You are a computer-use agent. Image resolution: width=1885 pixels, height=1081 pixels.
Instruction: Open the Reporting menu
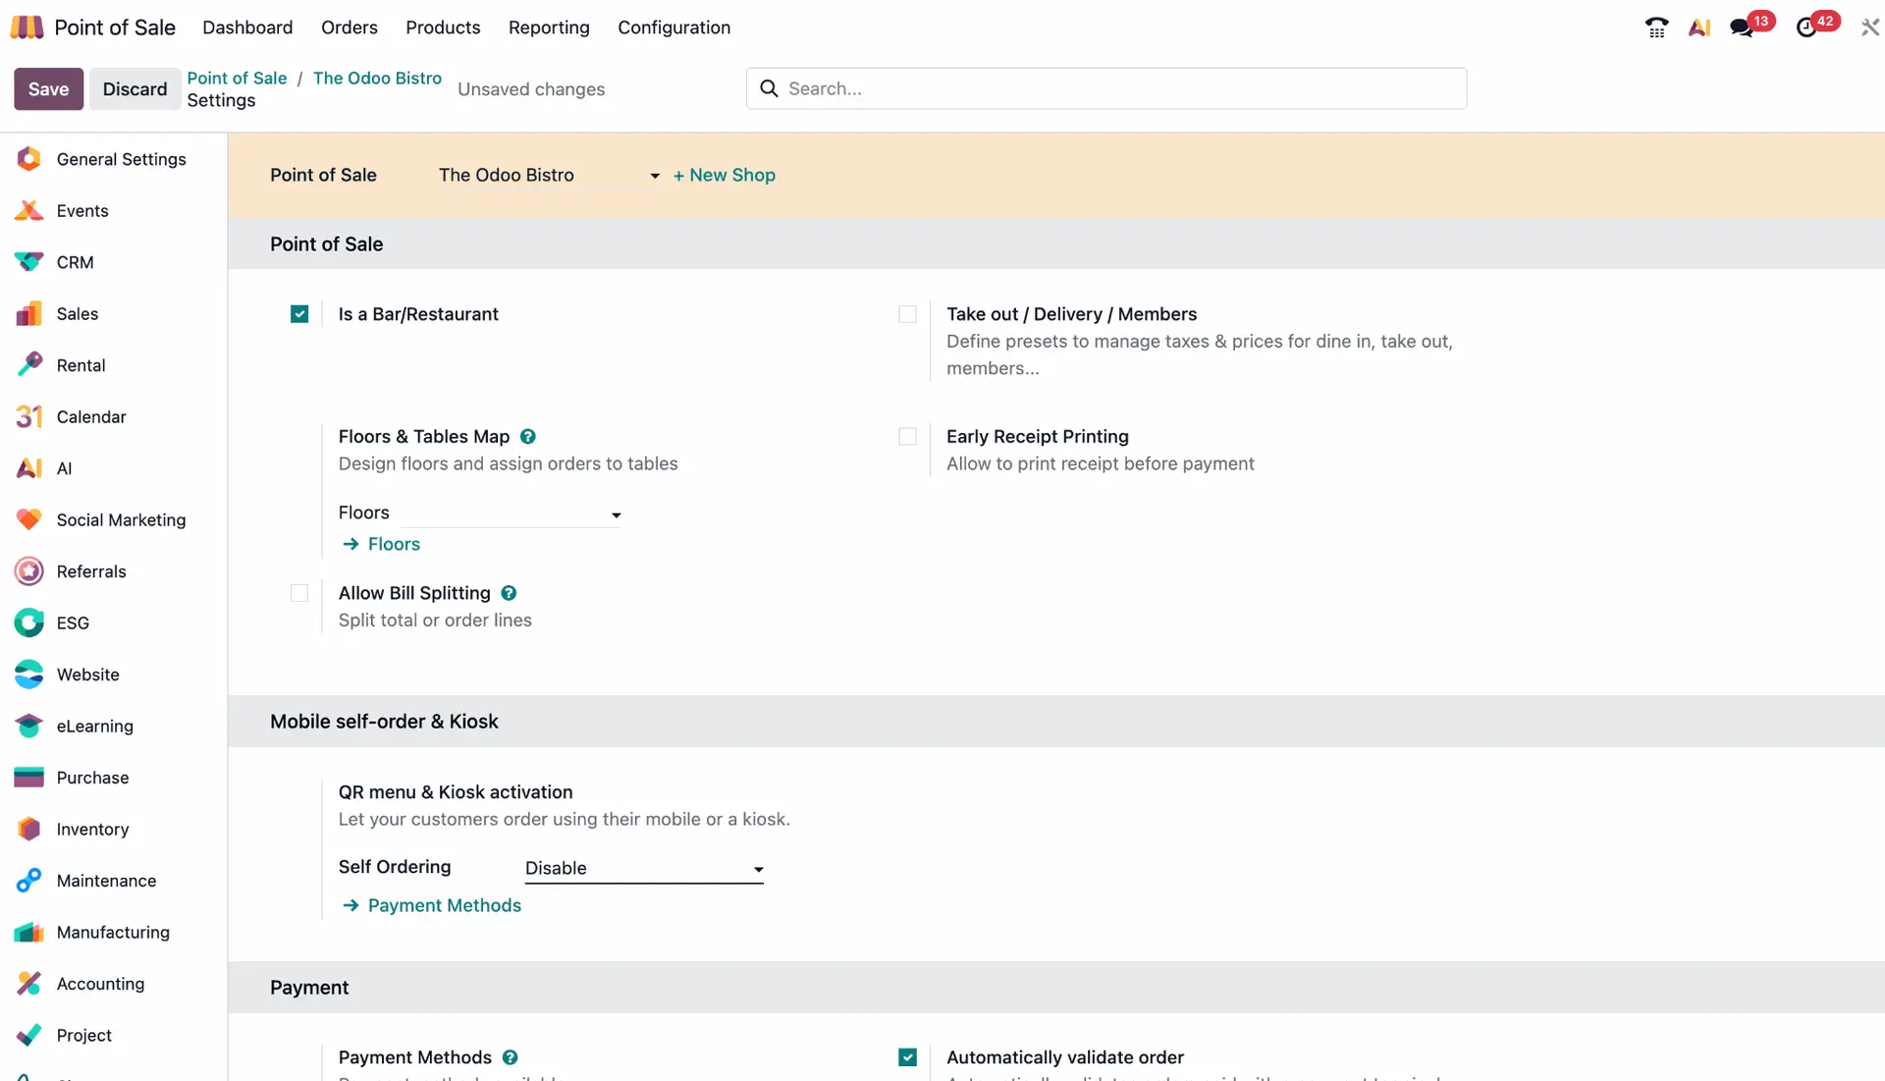point(549,27)
